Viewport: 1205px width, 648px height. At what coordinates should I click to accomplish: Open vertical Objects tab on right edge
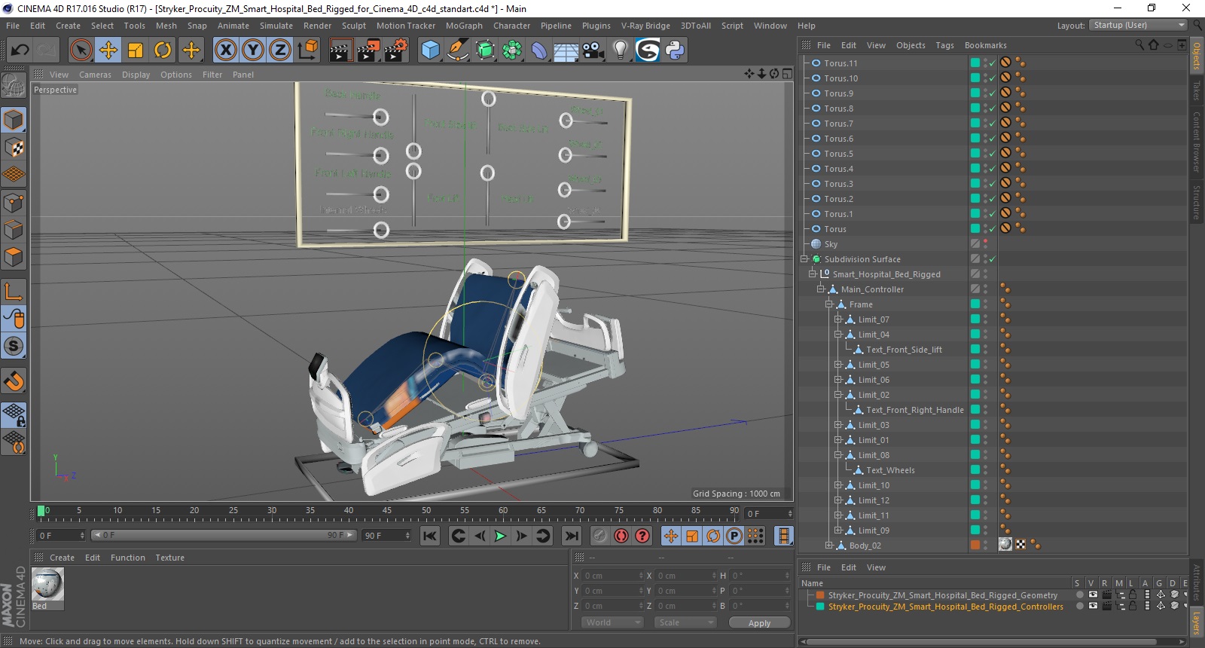(x=1197, y=55)
